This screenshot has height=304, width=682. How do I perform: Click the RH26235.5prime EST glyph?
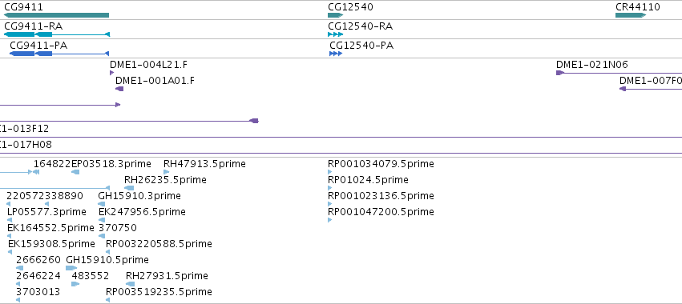[129, 188]
